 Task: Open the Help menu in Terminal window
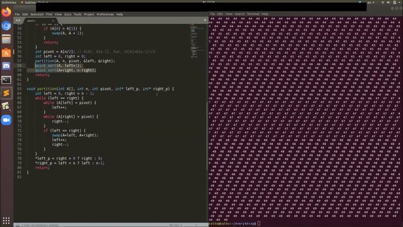[265, 14]
